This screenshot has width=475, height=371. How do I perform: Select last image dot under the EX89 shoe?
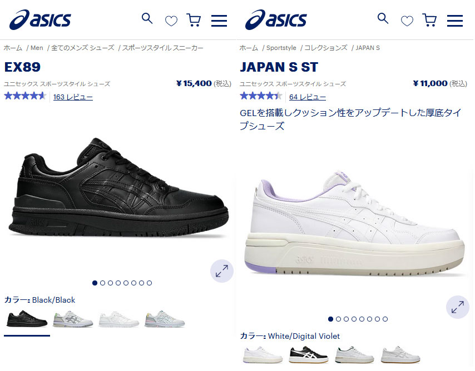(150, 283)
